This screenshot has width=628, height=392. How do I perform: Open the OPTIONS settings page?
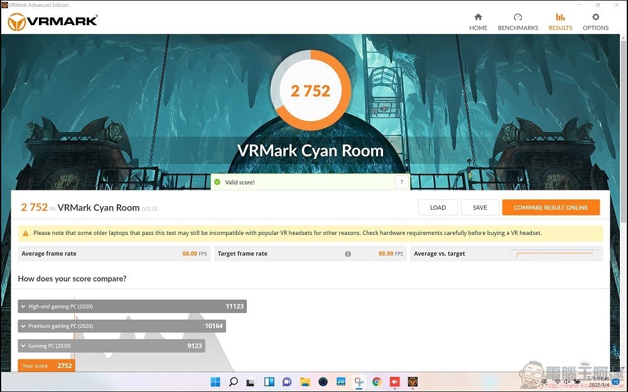pyautogui.click(x=595, y=22)
